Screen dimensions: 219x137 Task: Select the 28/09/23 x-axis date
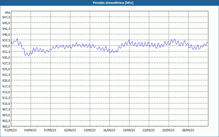tap(188, 130)
